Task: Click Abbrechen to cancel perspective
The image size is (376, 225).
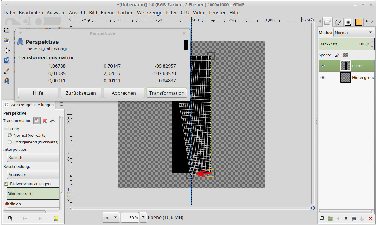Action: (124, 93)
